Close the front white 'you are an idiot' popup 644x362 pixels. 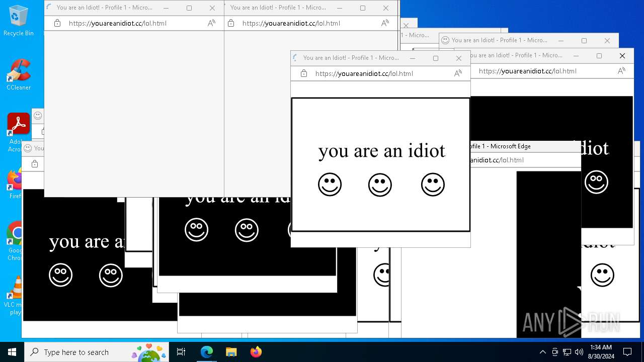459,58
